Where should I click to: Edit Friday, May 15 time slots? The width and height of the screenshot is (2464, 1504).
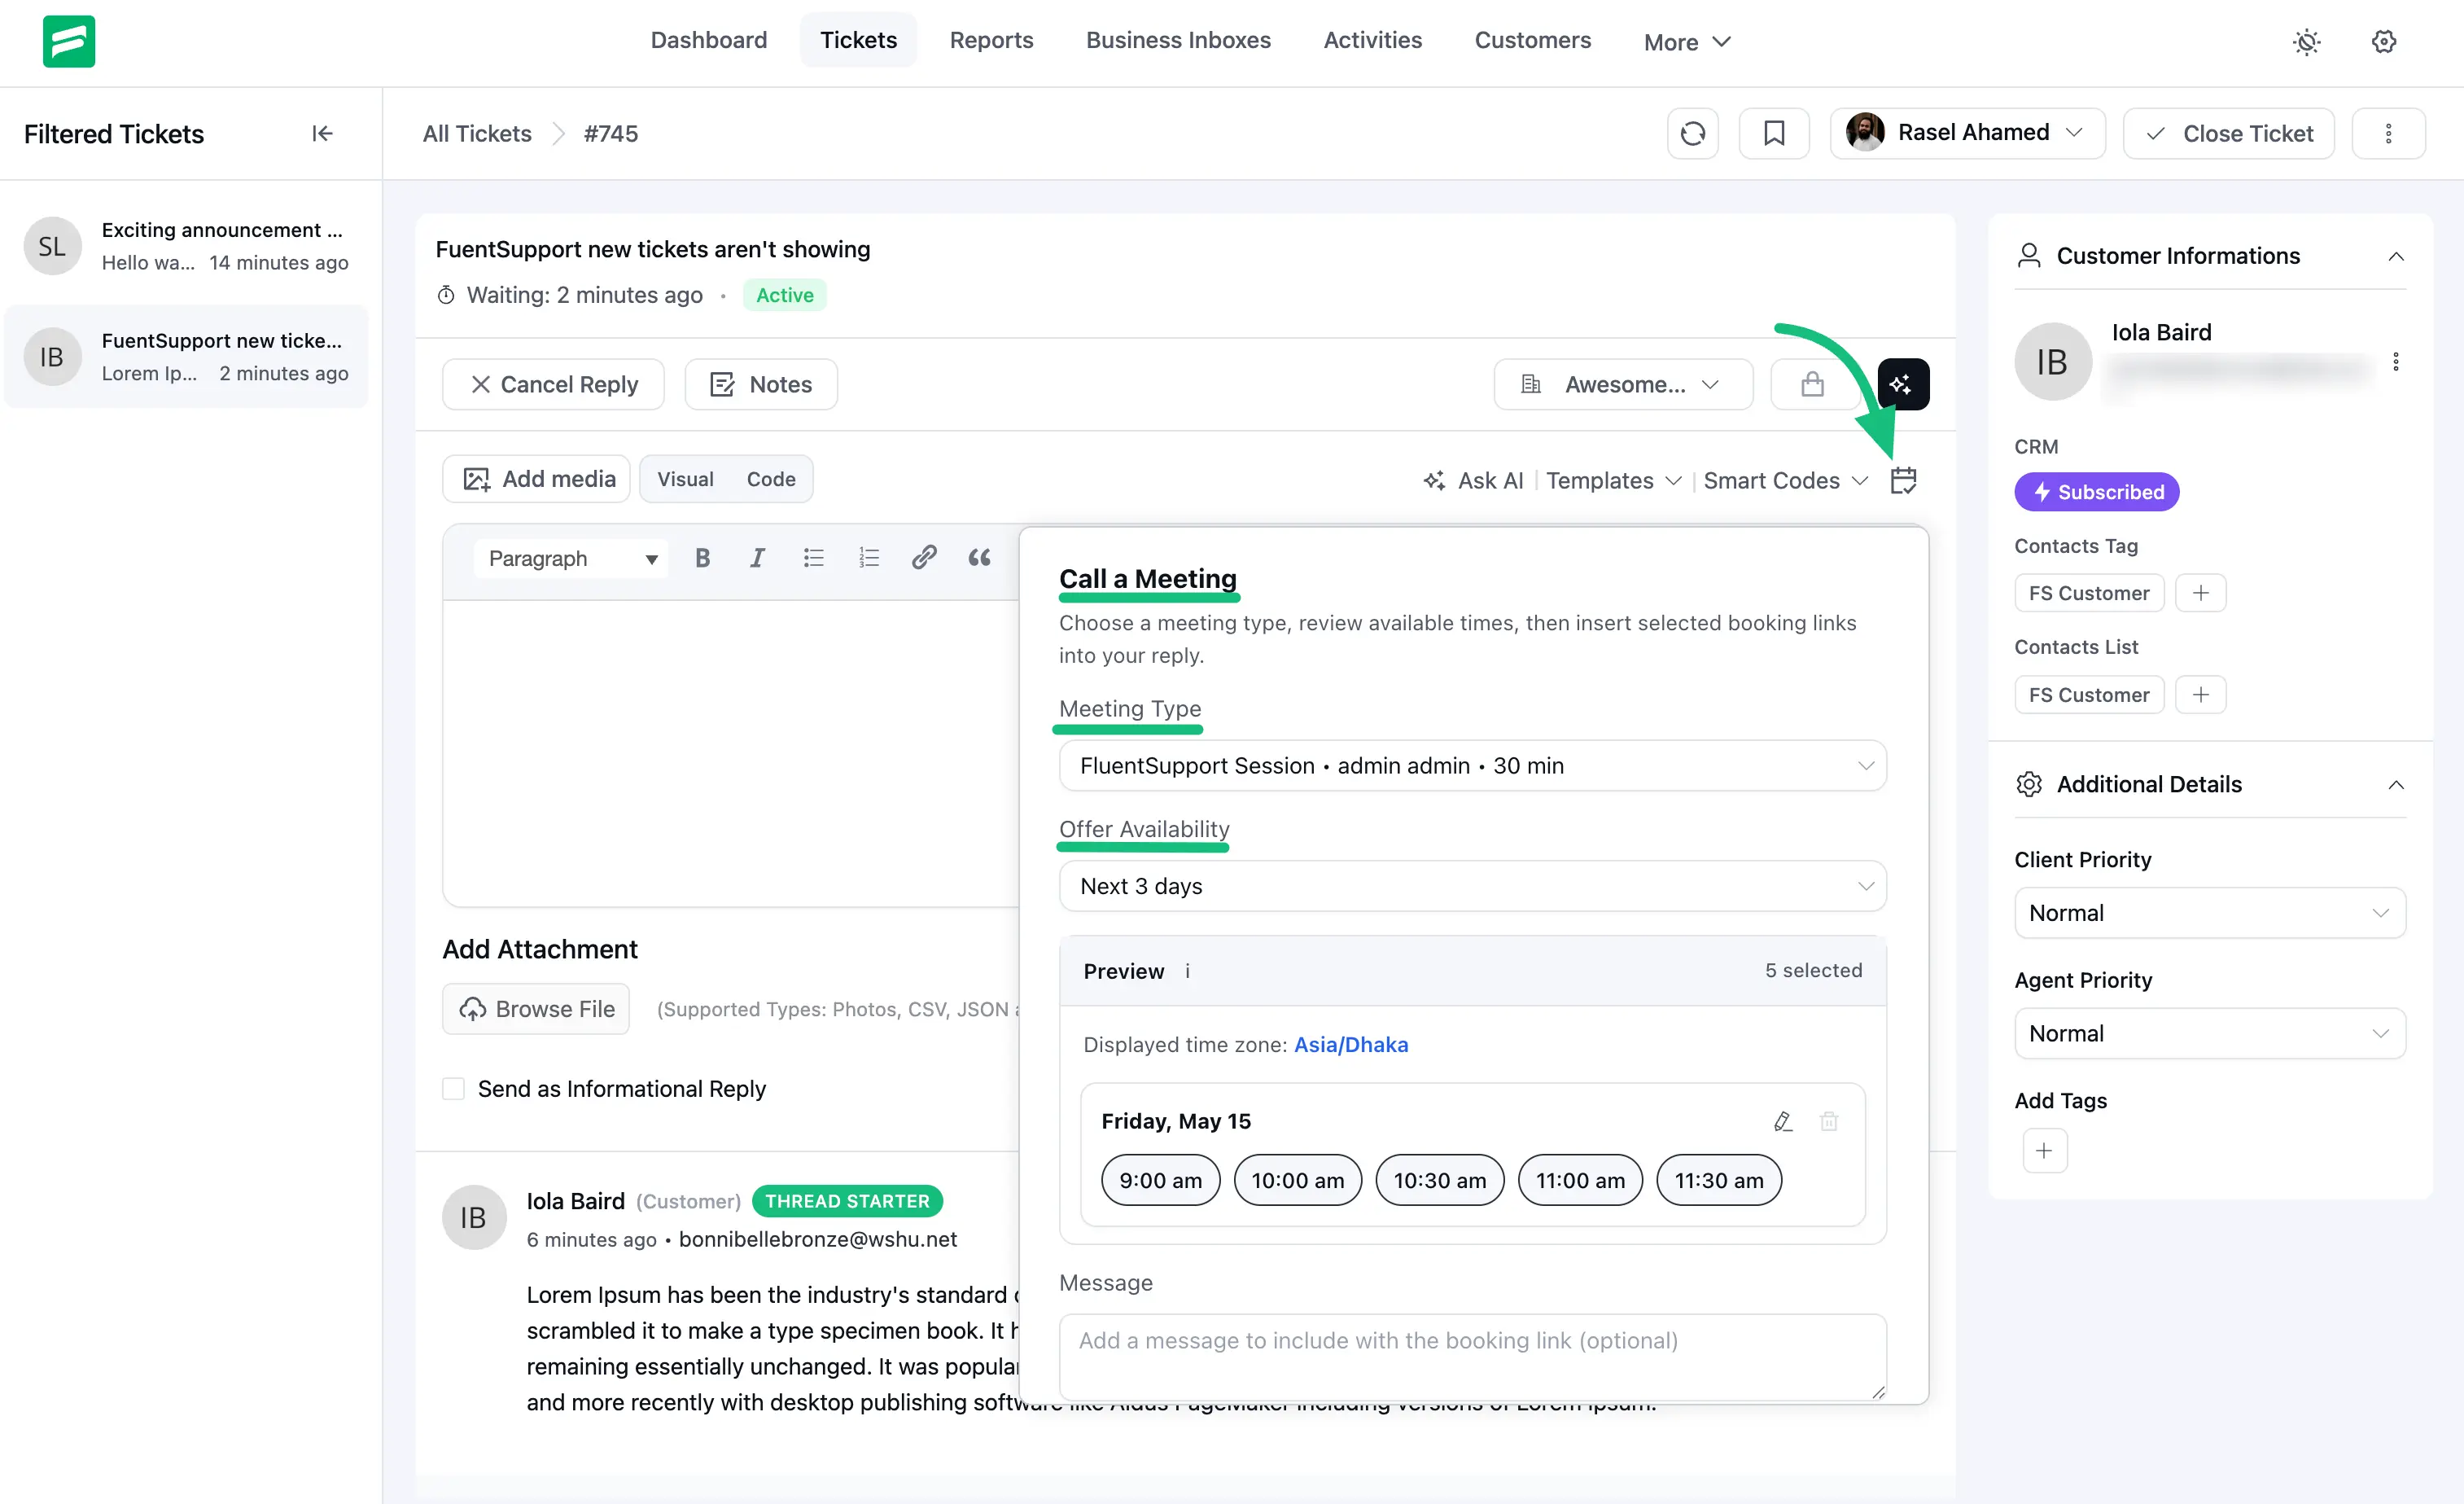(x=1782, y=1122)
